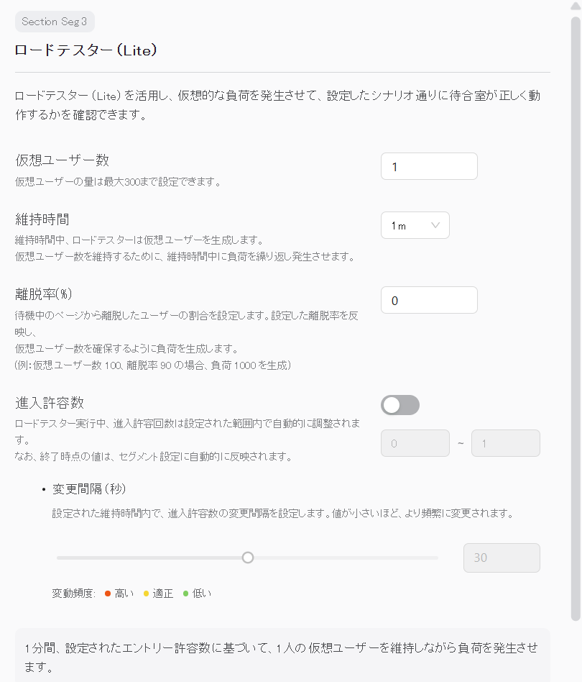
Task: Select the 仮想ユーザー数 input showing 1
Action: point(429,166)
